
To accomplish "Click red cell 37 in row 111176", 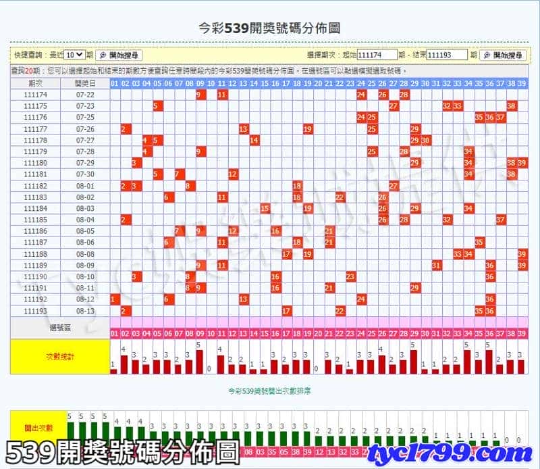I will point(500,118).
